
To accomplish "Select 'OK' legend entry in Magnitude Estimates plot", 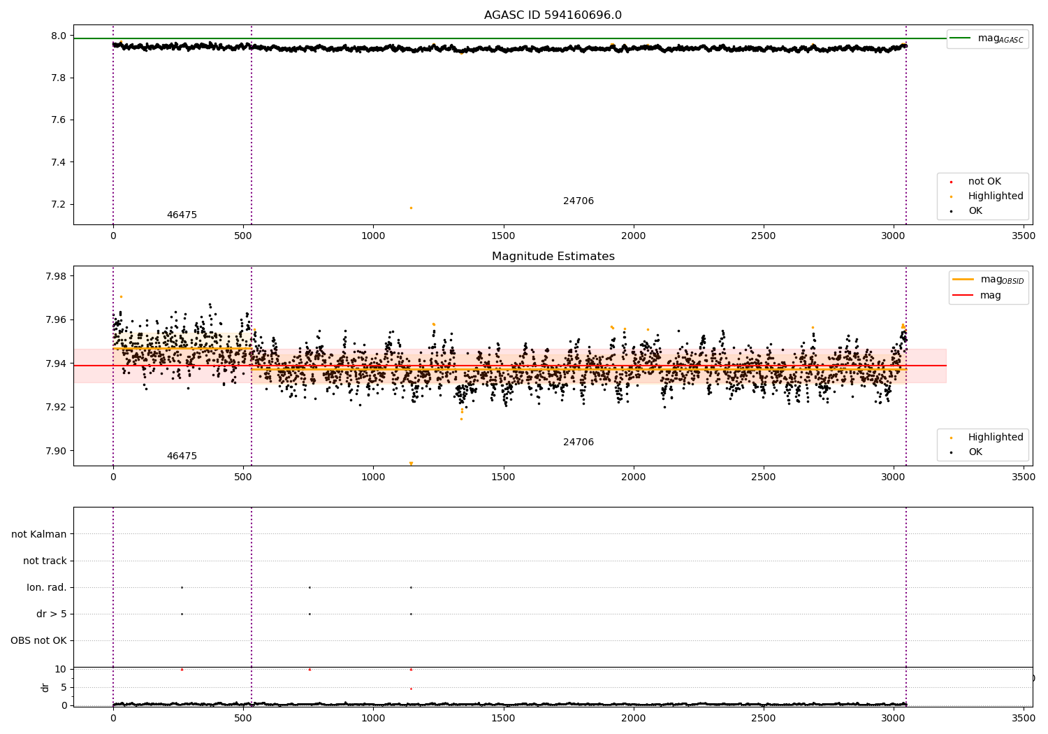I will pos(975,452).
